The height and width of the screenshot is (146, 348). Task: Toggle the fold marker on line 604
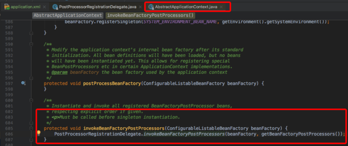click(31, 123)
